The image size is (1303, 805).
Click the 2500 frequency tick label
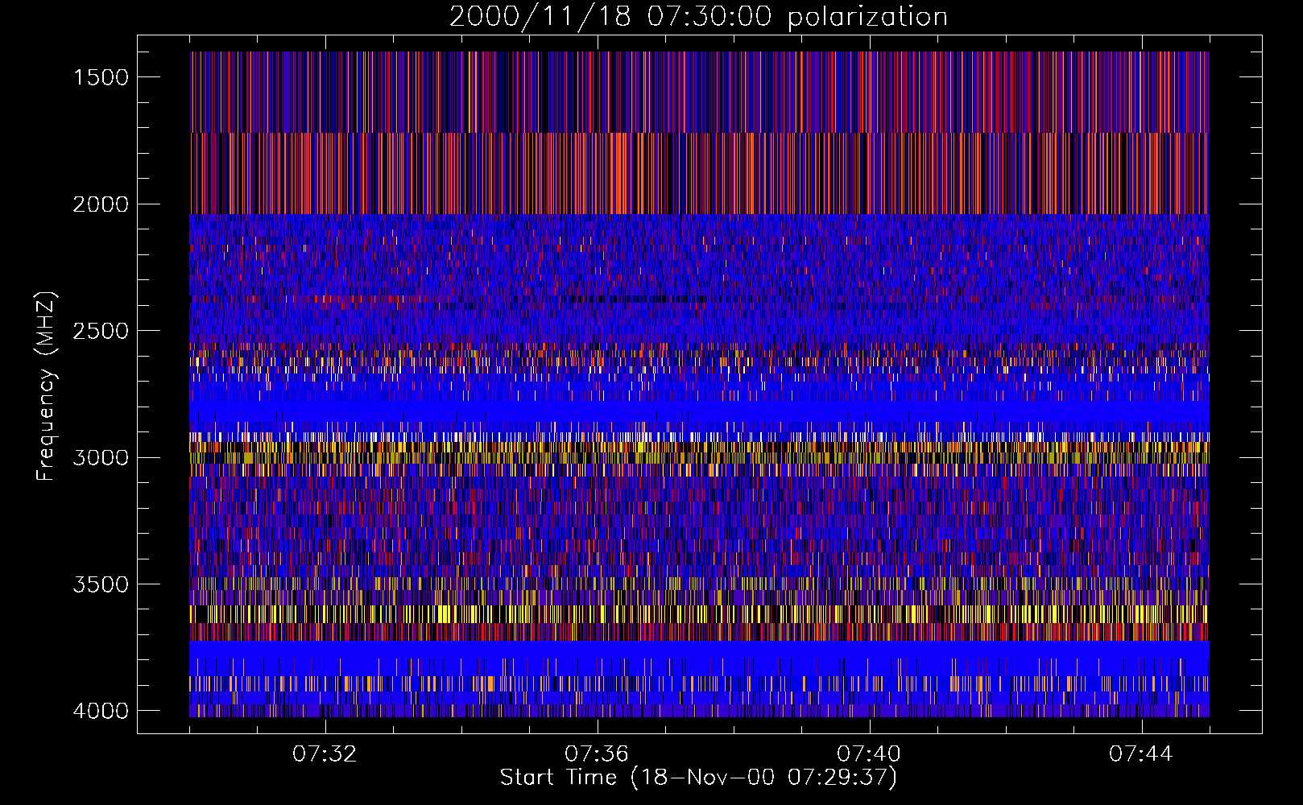click(x=101, y=331)
